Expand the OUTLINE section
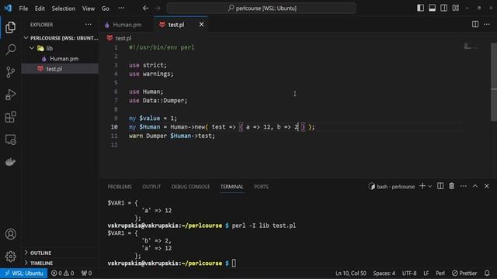This screenshot has width=497, height=279. [61, 253]
